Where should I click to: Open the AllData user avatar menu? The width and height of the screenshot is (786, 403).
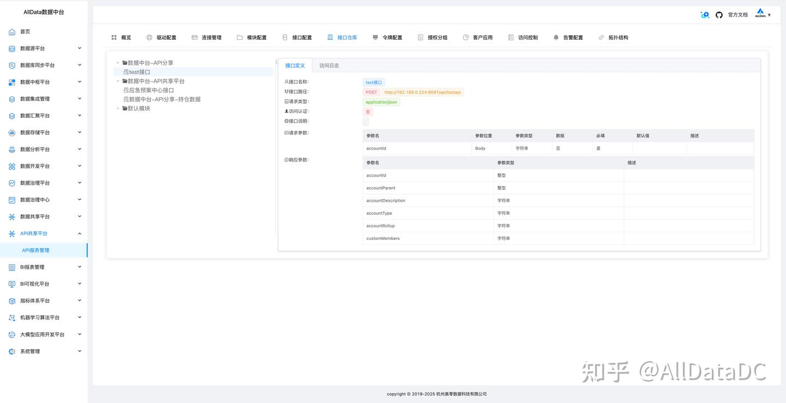click(763, 14)
